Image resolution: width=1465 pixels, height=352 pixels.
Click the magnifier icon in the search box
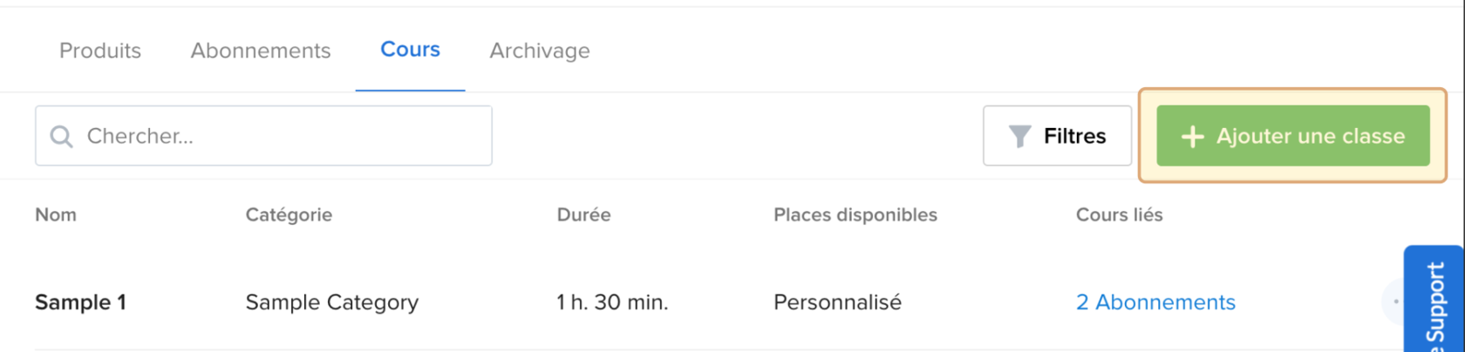pos(61,137)
